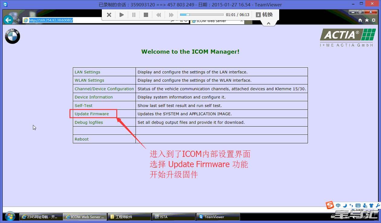Open Debug logfiles

(89, 122)
